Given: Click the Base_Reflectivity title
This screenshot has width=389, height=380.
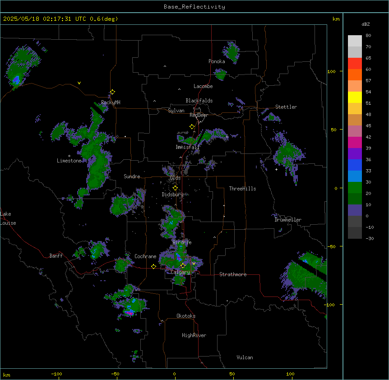Looking at the screenshot, I should tap(194, 7).
